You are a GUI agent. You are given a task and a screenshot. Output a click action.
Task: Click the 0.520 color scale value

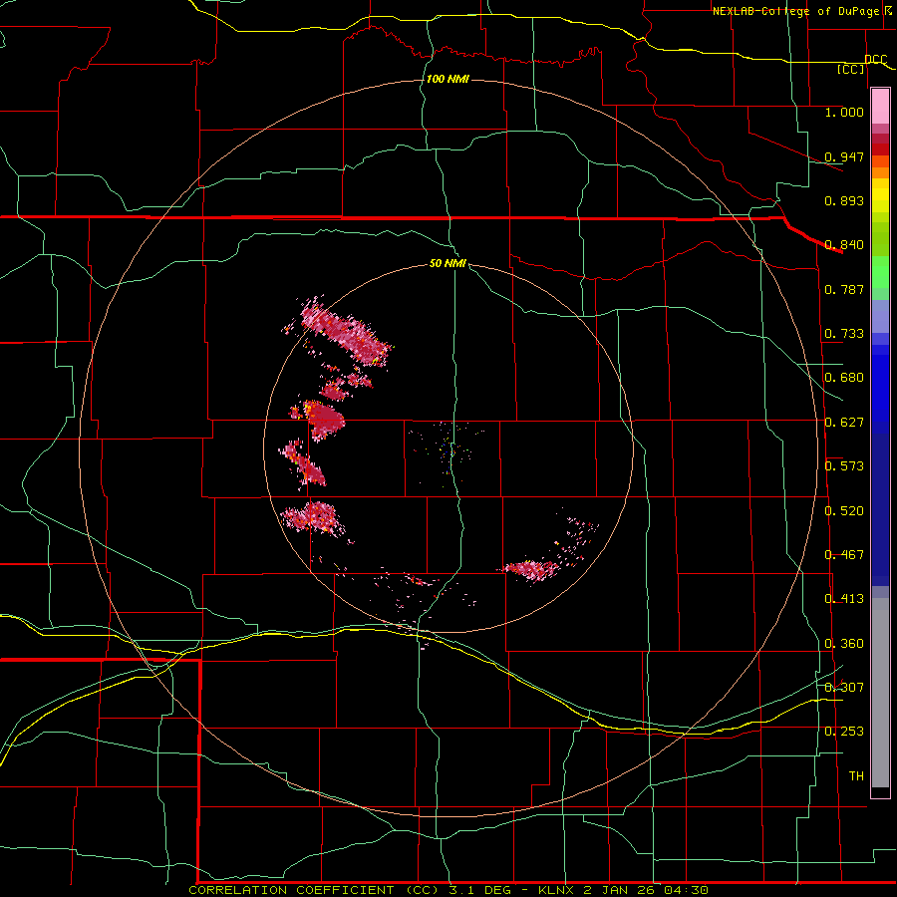click(x=844, y=511)
